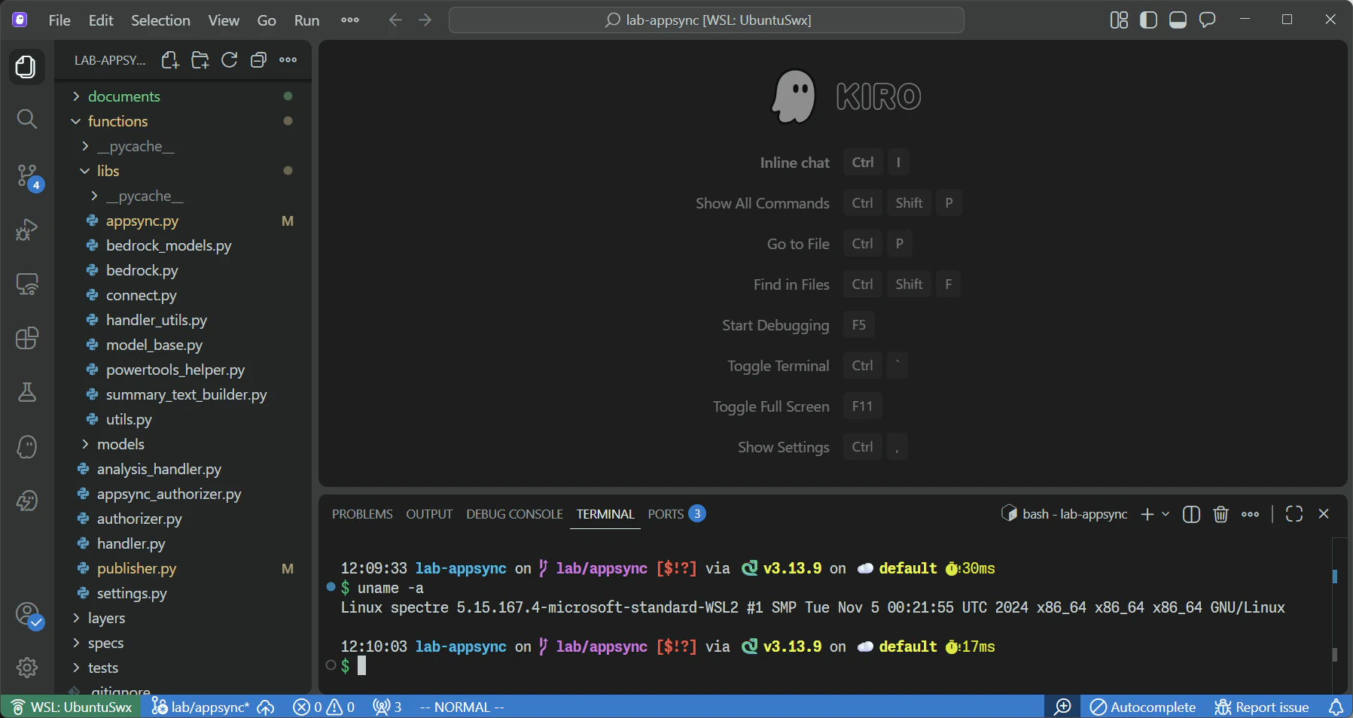Create a new terminal with plus button
Viewport: 1353px width, 718px height.
click(x=1147, y=514)
